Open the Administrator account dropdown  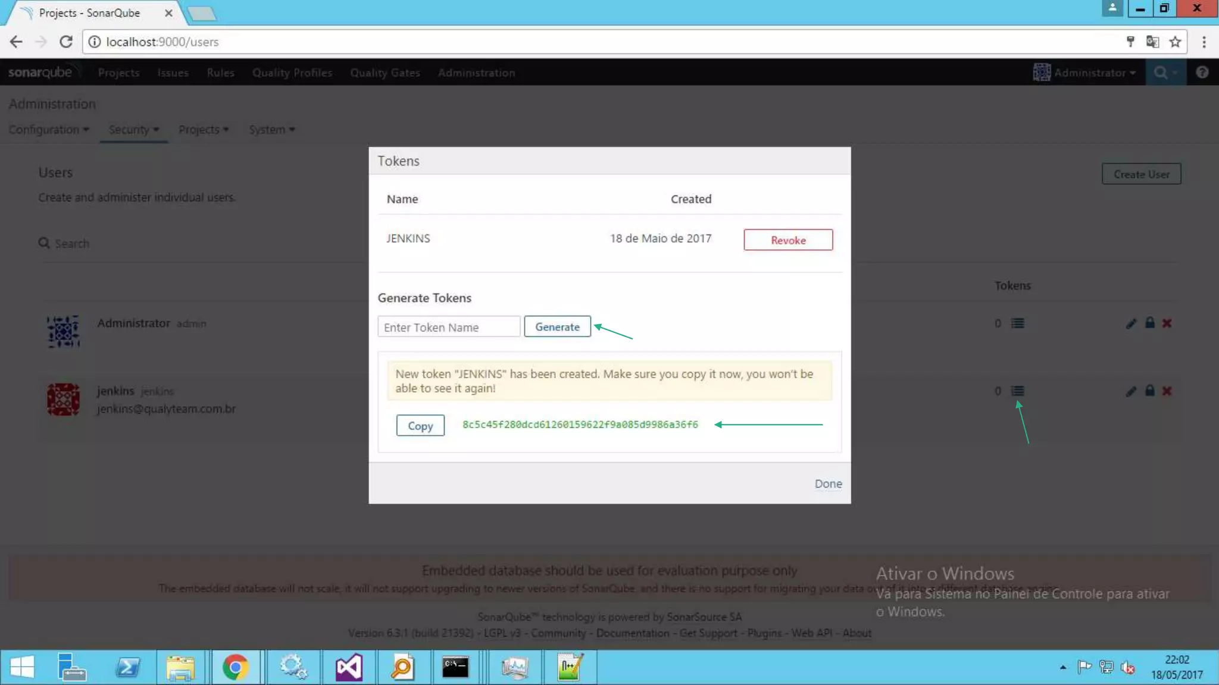[x=1085, y=73]
